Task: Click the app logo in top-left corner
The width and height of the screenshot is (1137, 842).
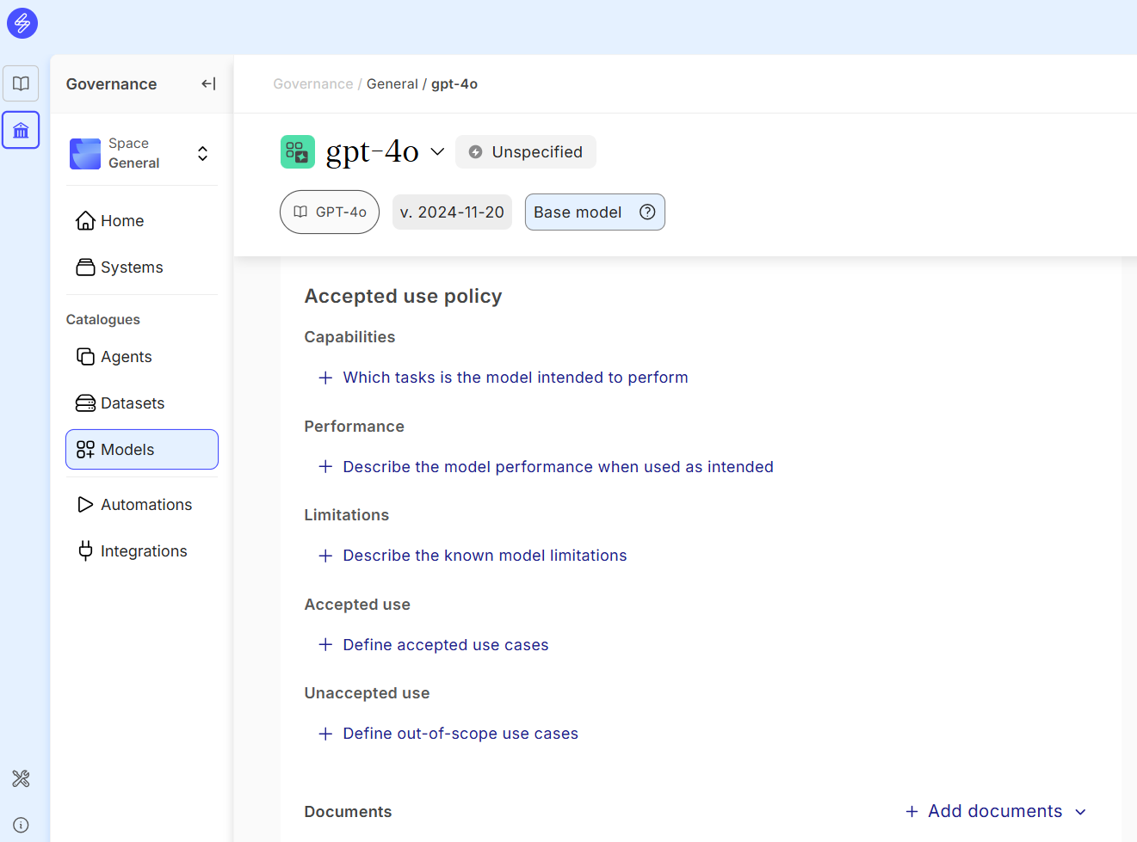Action: tap(22, 23)
